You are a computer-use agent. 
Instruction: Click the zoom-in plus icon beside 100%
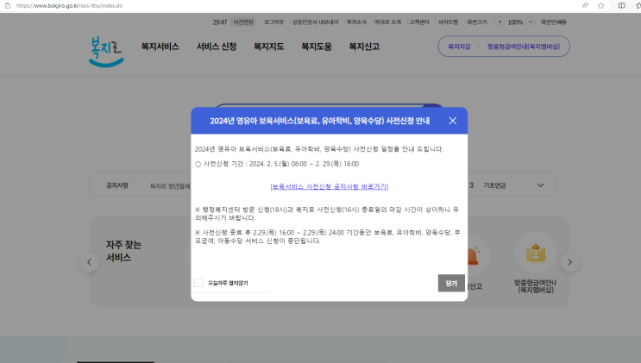pos(500,22)
